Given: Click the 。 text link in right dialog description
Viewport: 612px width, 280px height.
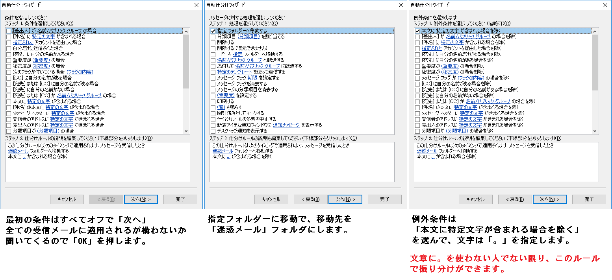Looking at the screenshot, I should coord(433,157).
